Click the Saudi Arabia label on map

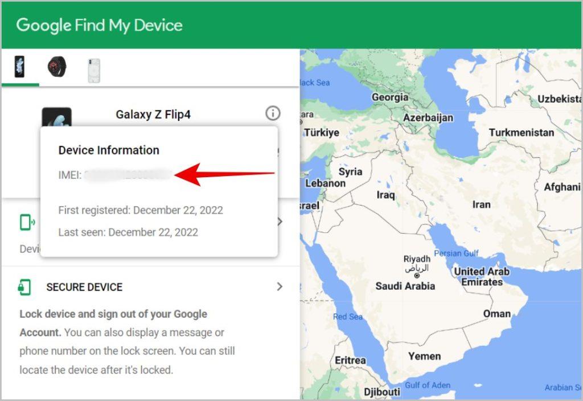pyautogui.click(x=405, y=286)
